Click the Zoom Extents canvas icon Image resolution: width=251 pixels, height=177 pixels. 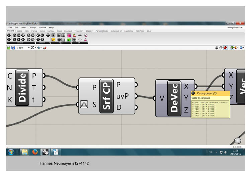[33, 48]
